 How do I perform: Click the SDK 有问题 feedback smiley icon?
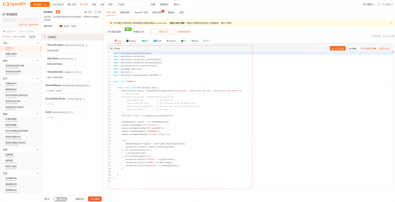click(389, 36)
